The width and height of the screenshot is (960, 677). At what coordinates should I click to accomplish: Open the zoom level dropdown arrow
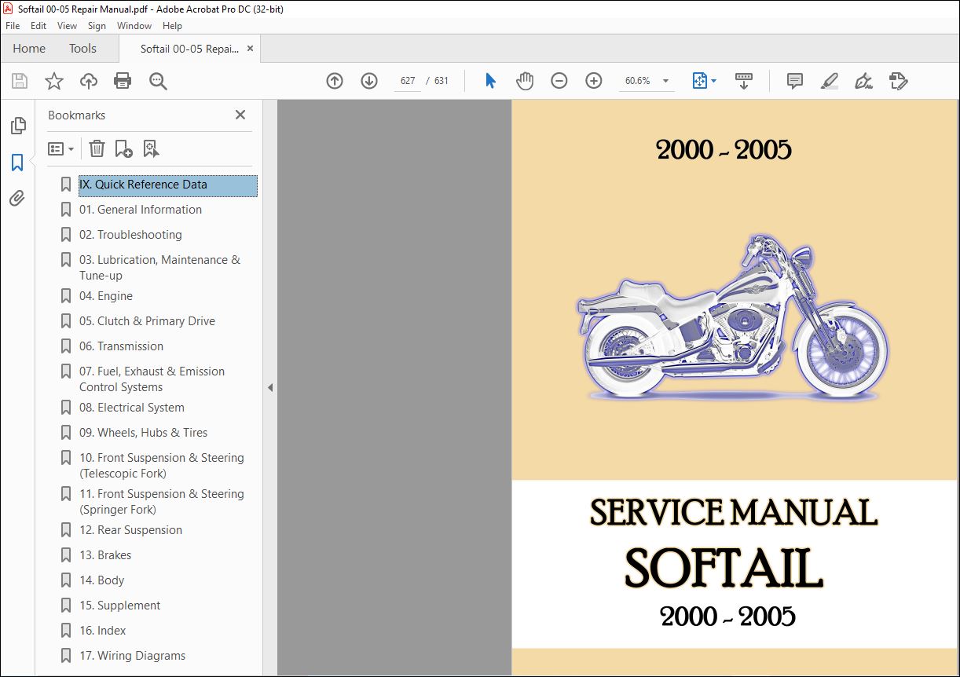[666, 81]
